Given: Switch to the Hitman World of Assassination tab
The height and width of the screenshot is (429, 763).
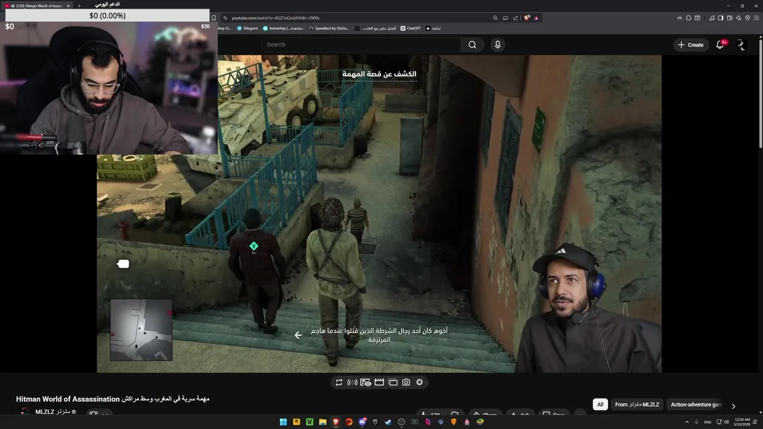Looking at the screenshot, I should tap(36, 5).
